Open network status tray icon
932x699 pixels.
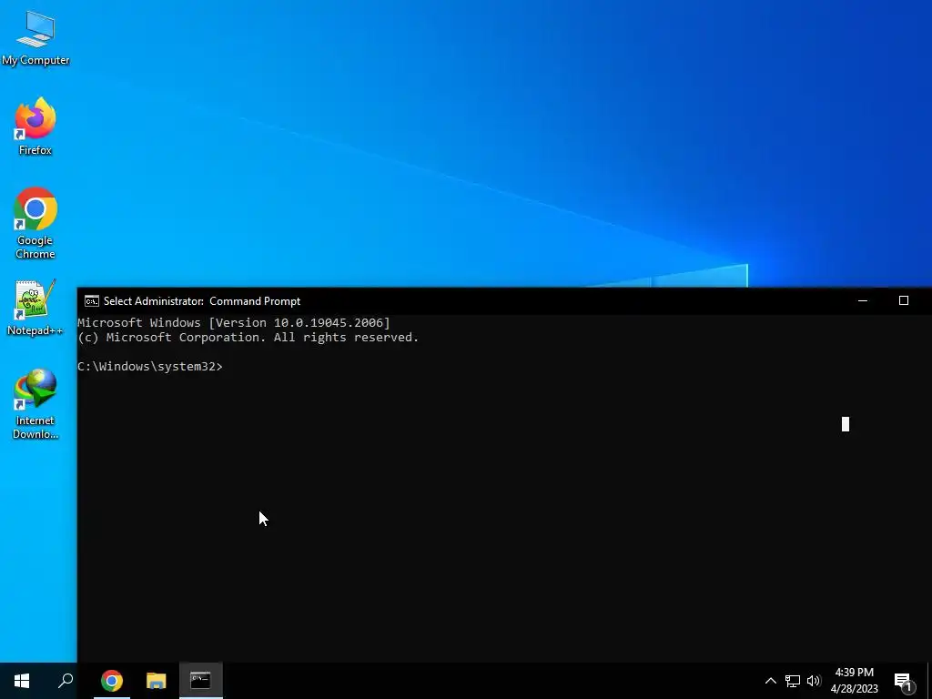click(x=793, y=681)
